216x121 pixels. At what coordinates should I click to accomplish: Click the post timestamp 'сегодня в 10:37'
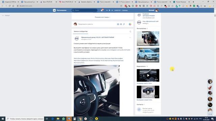[86, 39]
